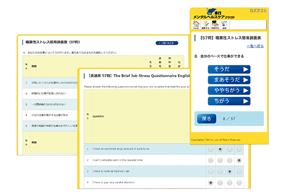285x196 pixels.
Task: Select second radio for 'can't complete work' row
Action: point(220,160)
